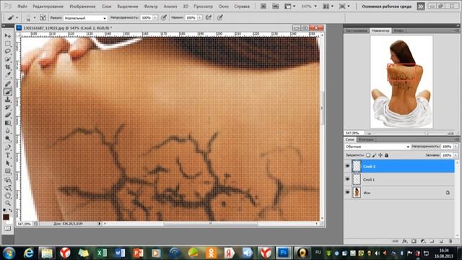Switch to the Гистограмма tab
This screenshot has width=462, height=260.
pos(356,30)
